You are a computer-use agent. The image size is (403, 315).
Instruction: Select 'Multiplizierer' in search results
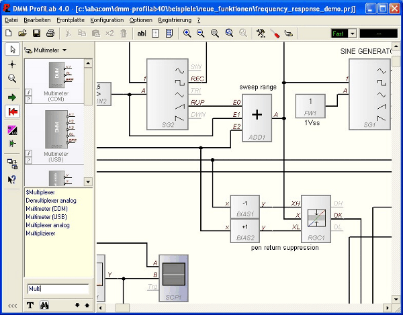pos(40,234)
